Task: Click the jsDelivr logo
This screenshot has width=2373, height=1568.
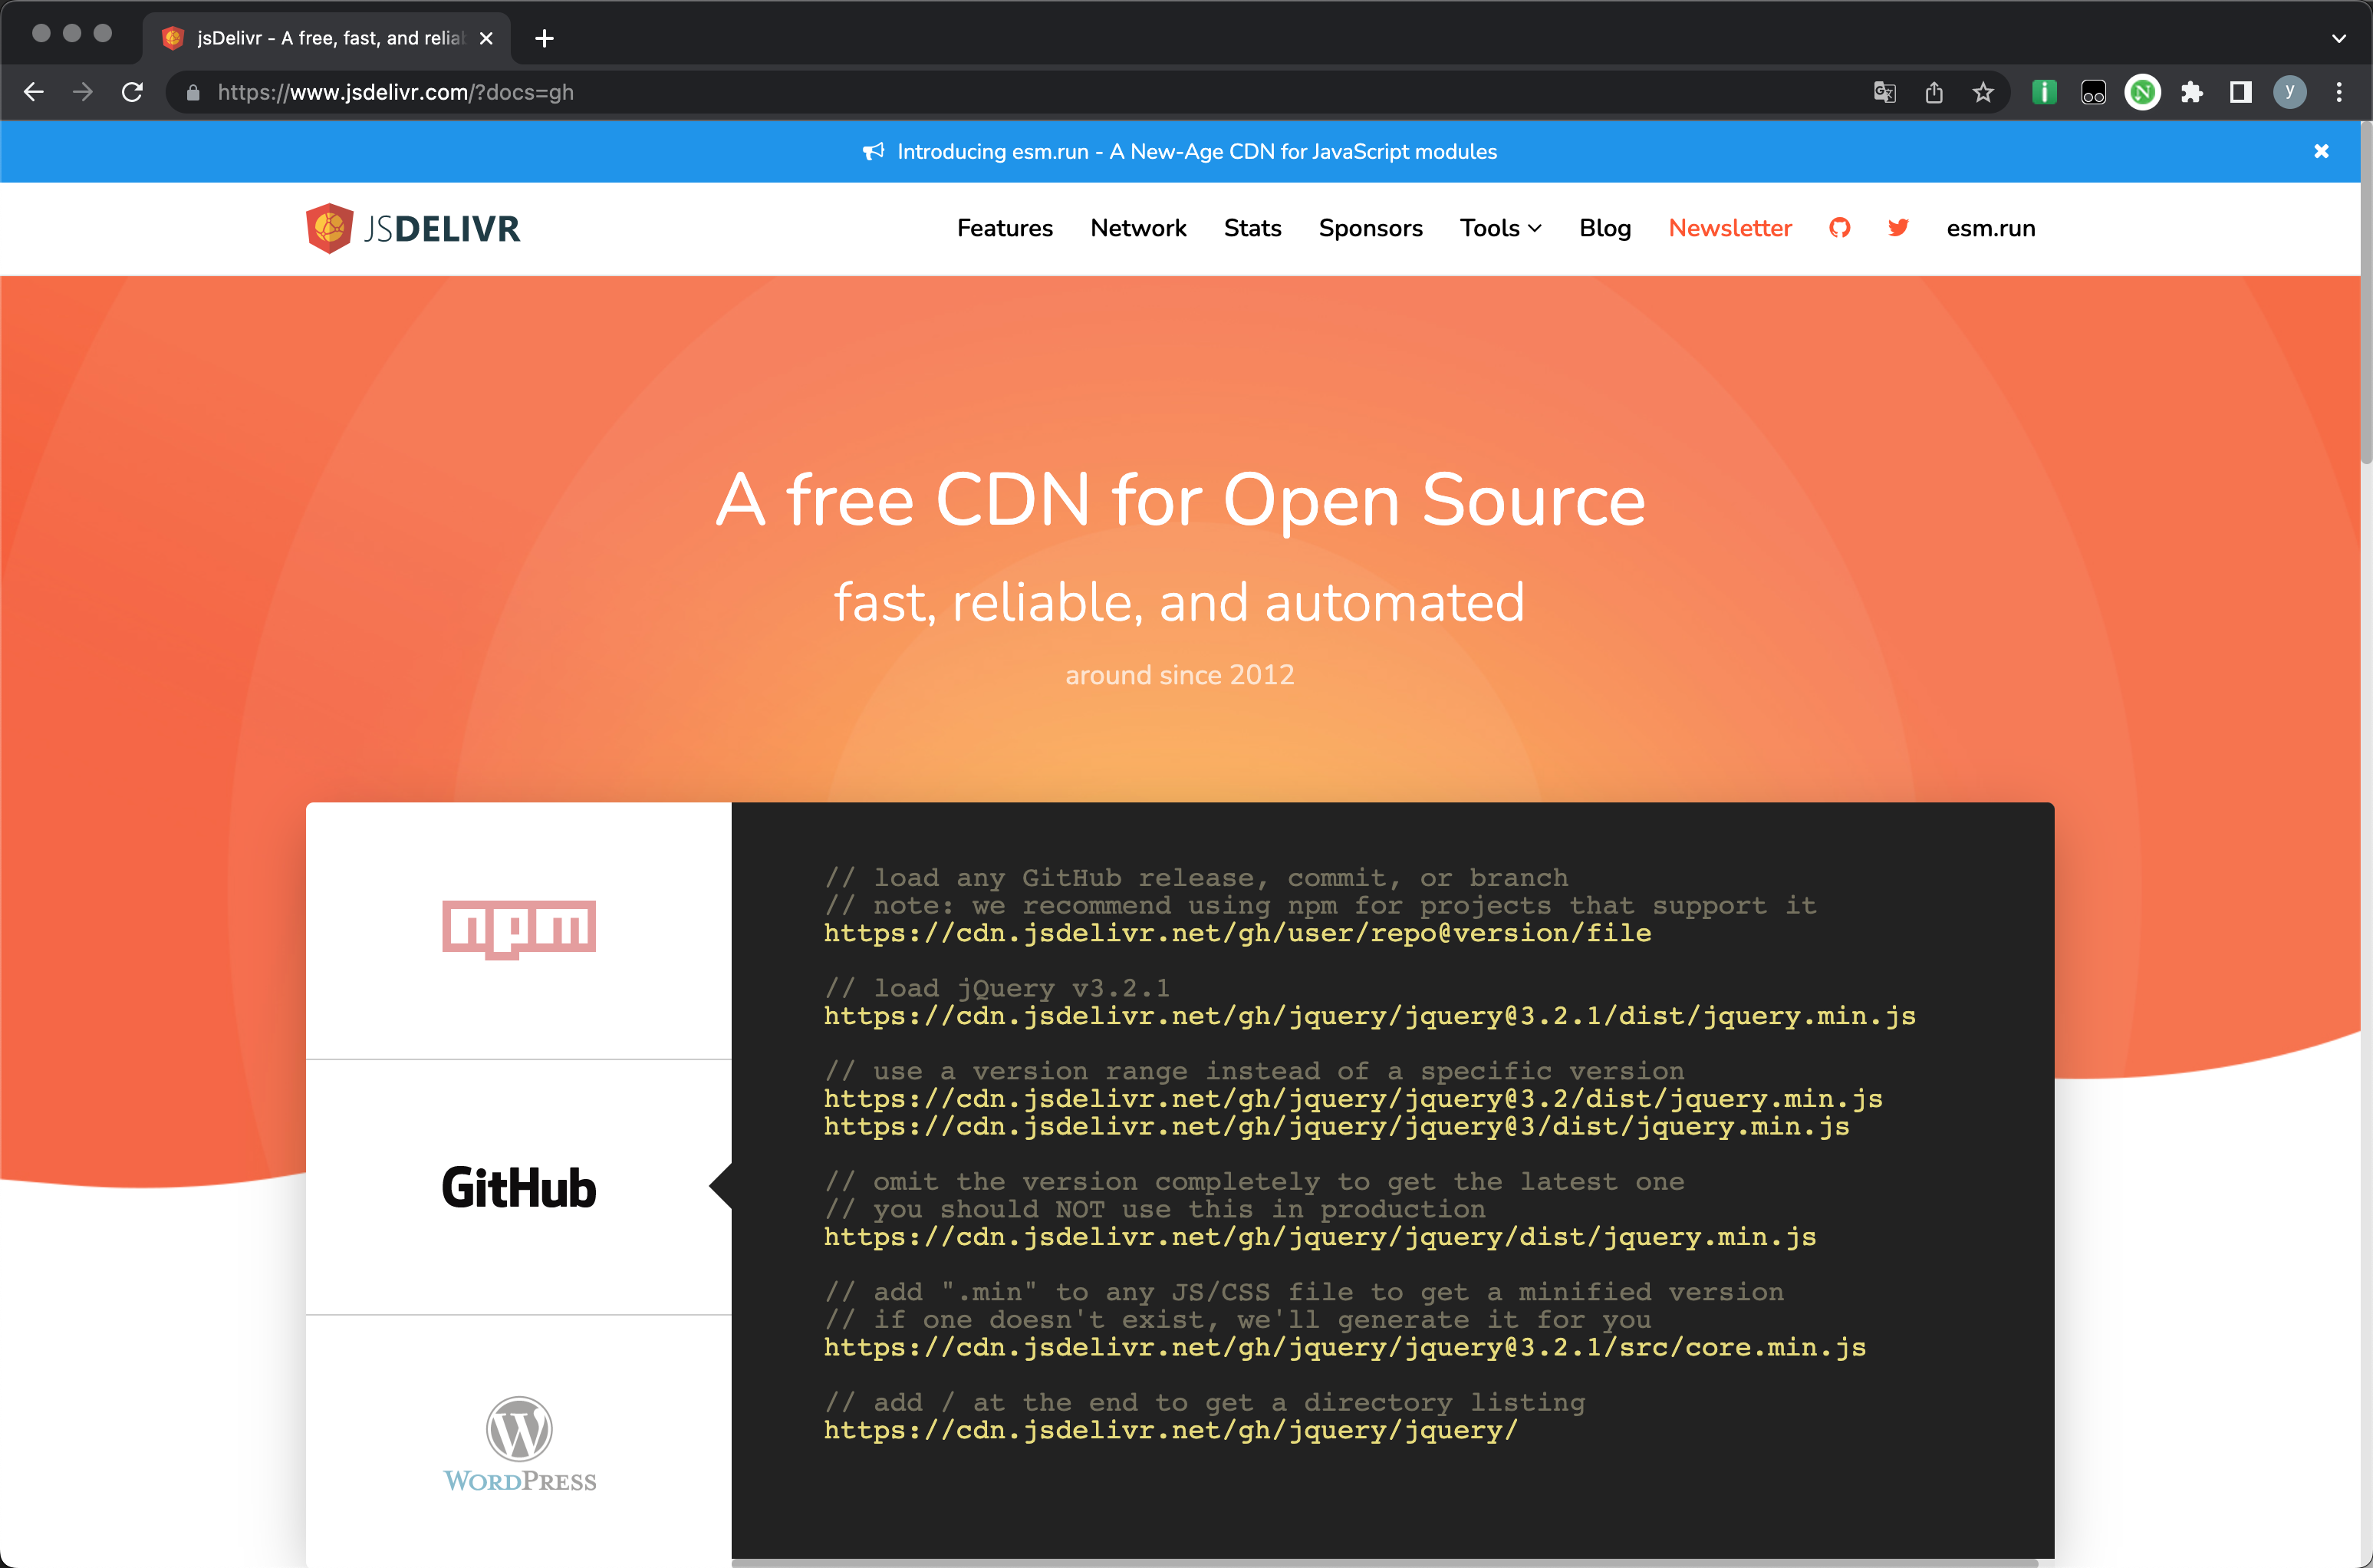Action: tap(413, 228)
